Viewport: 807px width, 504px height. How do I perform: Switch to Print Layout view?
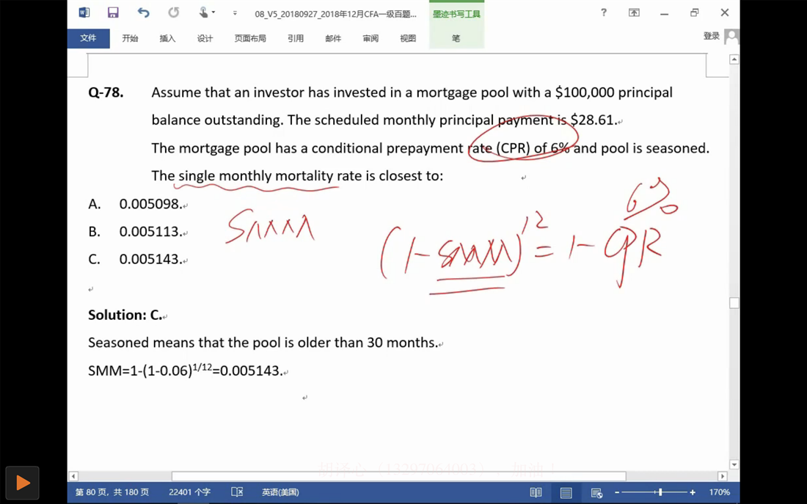(566, 493)
